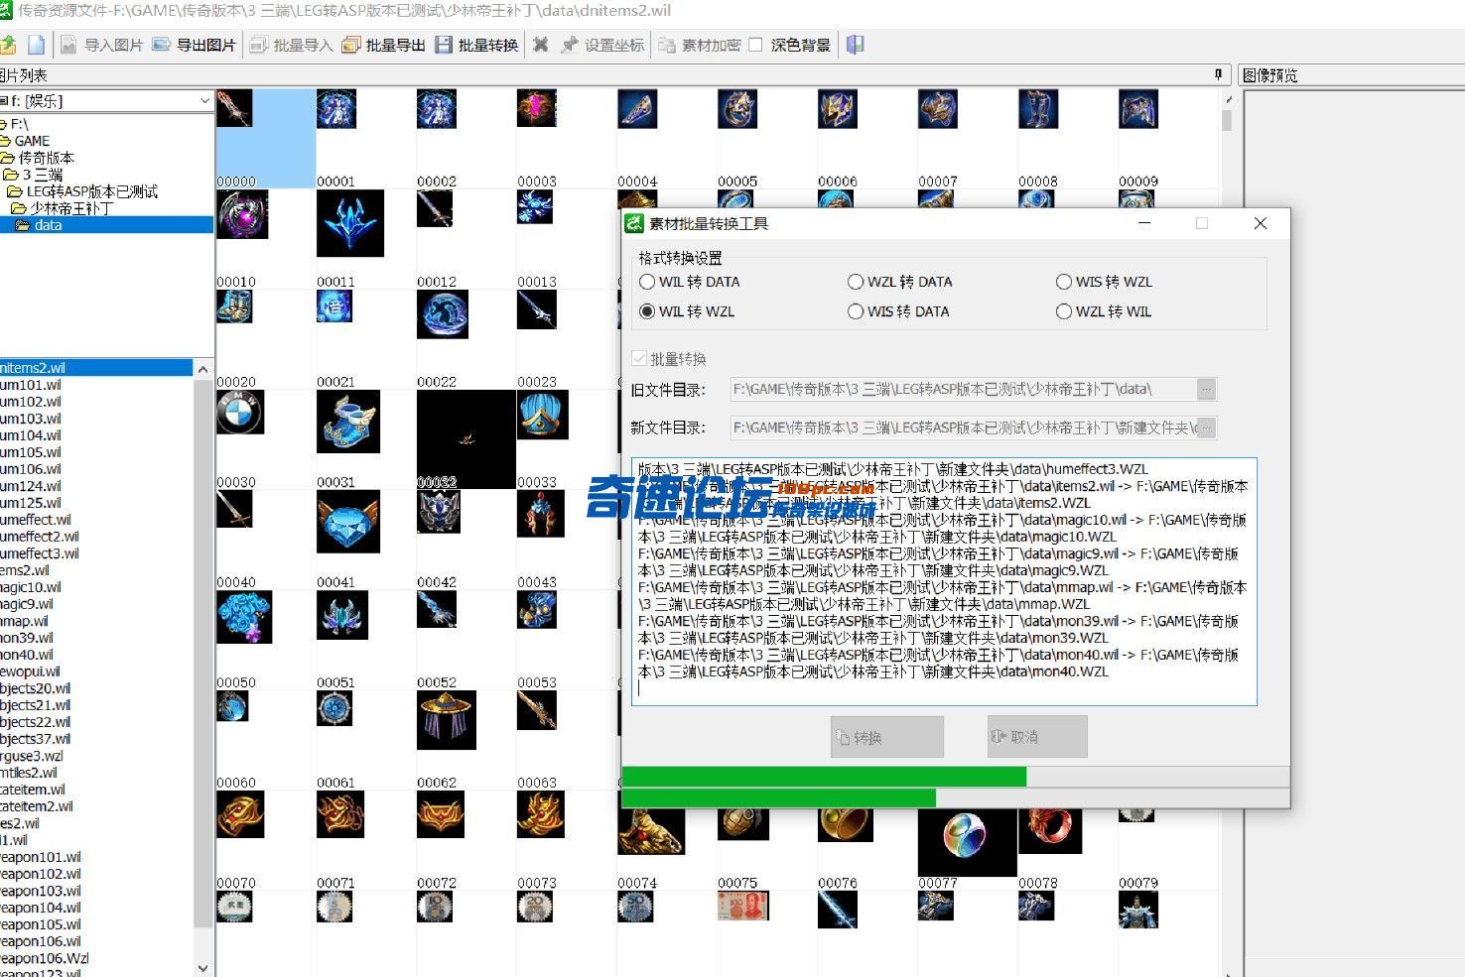Select umeffect3.wil in file list

40,553
